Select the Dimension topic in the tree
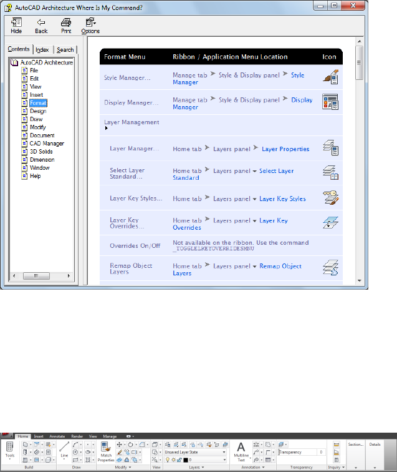This screenshot has height=472, width=397. click(x=42, y=160)
